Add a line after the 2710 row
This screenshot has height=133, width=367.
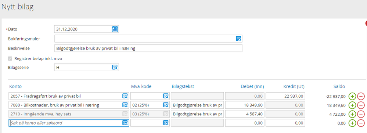(352, 114)
